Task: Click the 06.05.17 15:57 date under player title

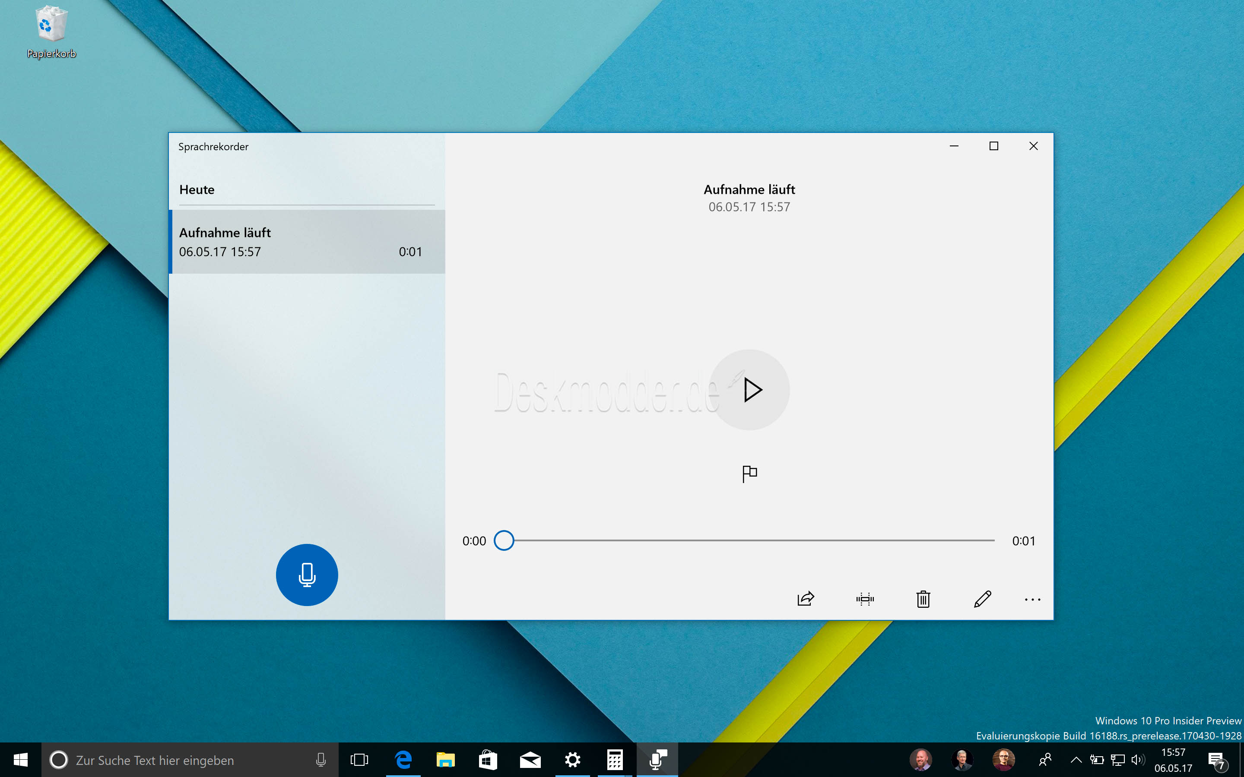Action: pyautogui.click(x=749, y=207)
